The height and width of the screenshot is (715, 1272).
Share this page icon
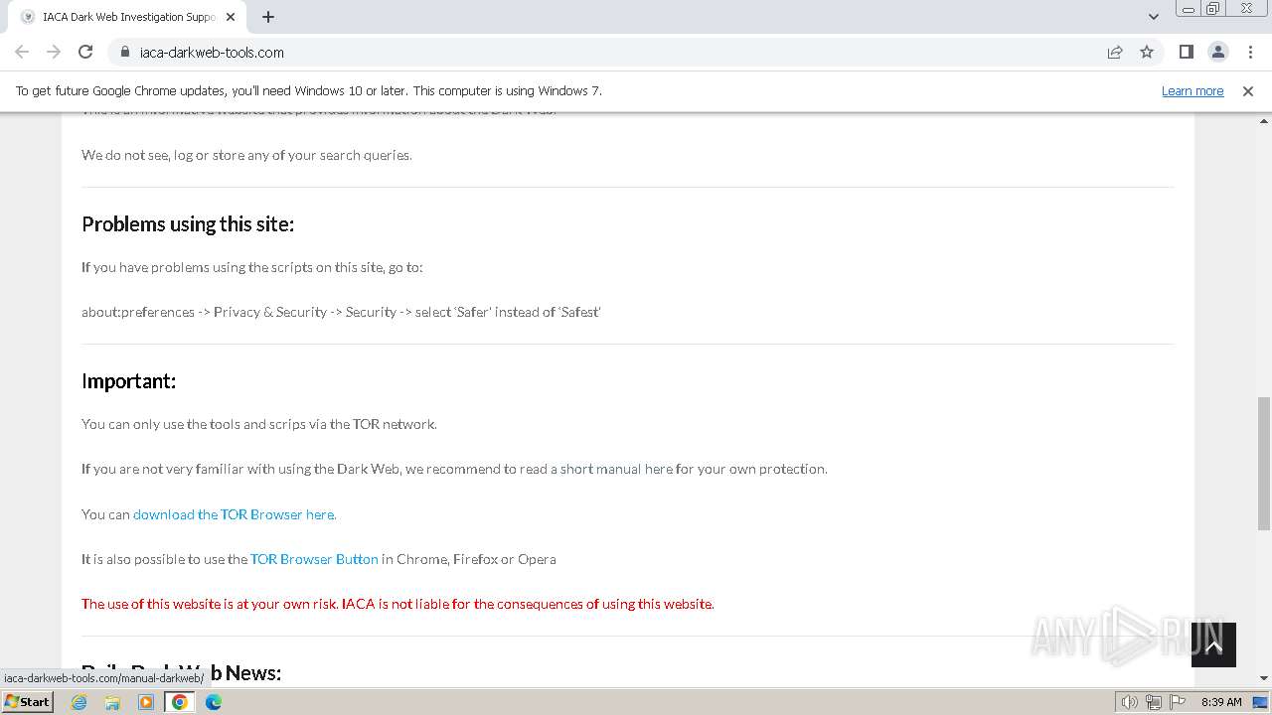pyautogui.click(x=1115, y=52)
